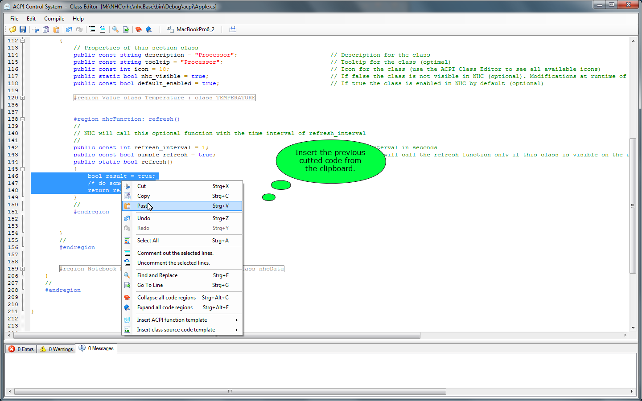Click the Open file toolbar icon
Image resolution: width=642 pixels, height=401 pixels.
point(12,29)
